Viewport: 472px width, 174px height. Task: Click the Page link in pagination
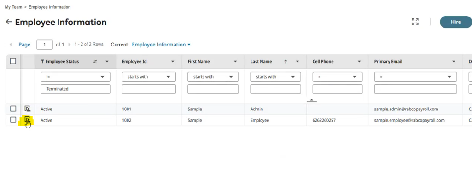click(x=24, y=45)
